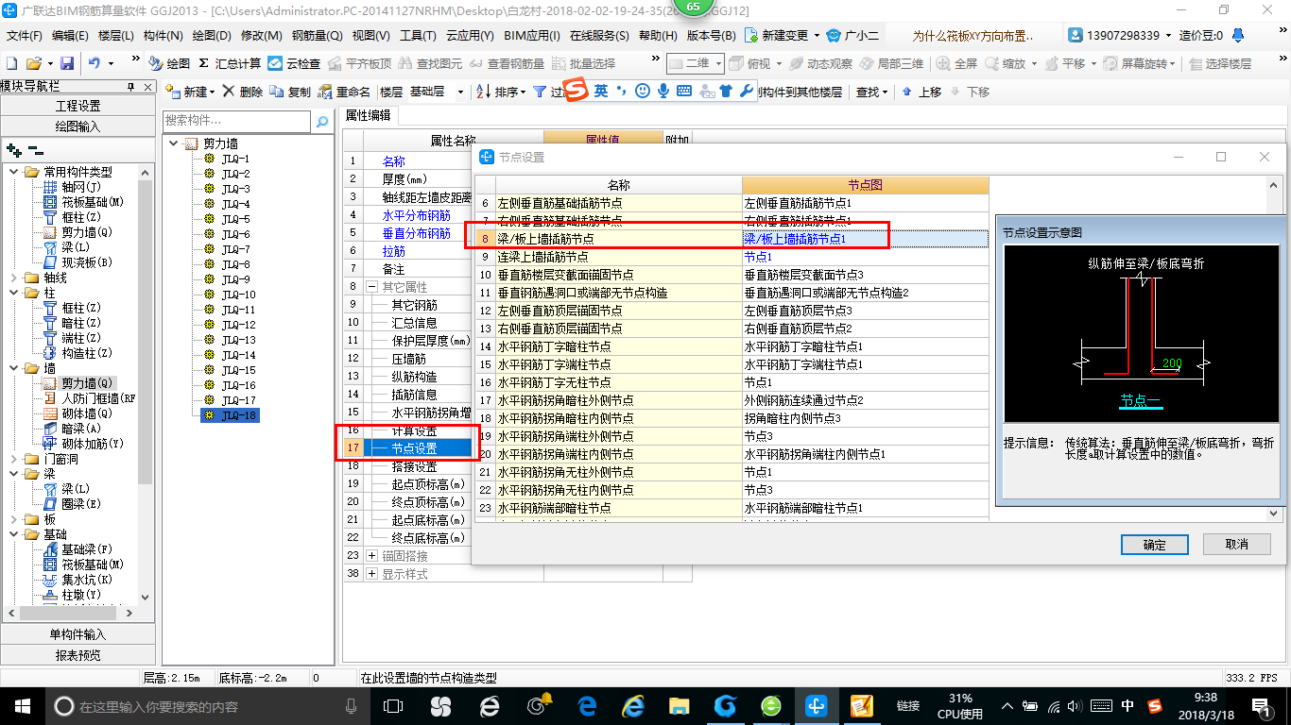Image resolution: width=1291 pixels, height=725 pixels.
Task: Open the 基础层 floor dropdown
Action: pos(461,92)
